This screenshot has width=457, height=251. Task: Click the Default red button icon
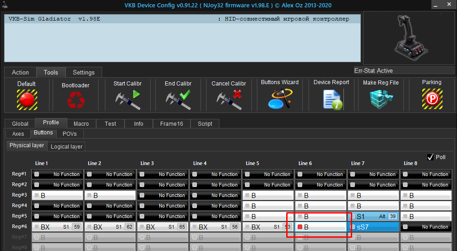(x=27, y=100)
